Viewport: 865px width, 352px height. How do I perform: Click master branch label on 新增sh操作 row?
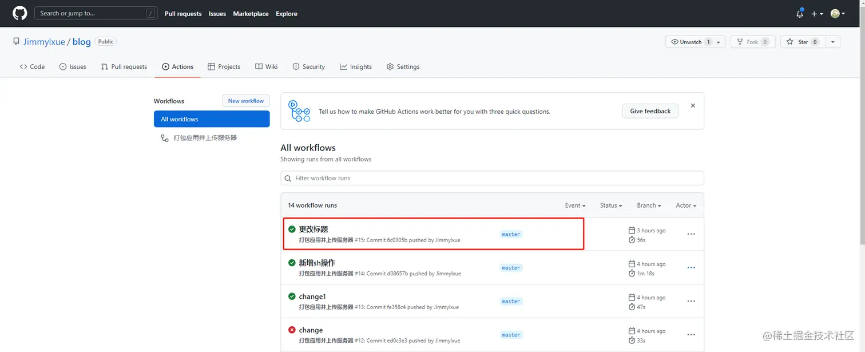(x=511, y=268)
